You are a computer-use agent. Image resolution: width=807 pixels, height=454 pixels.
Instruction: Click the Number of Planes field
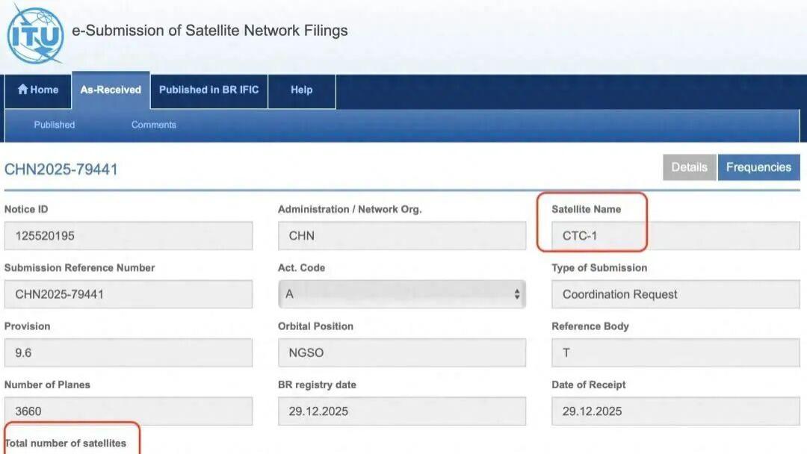[129, 411]
